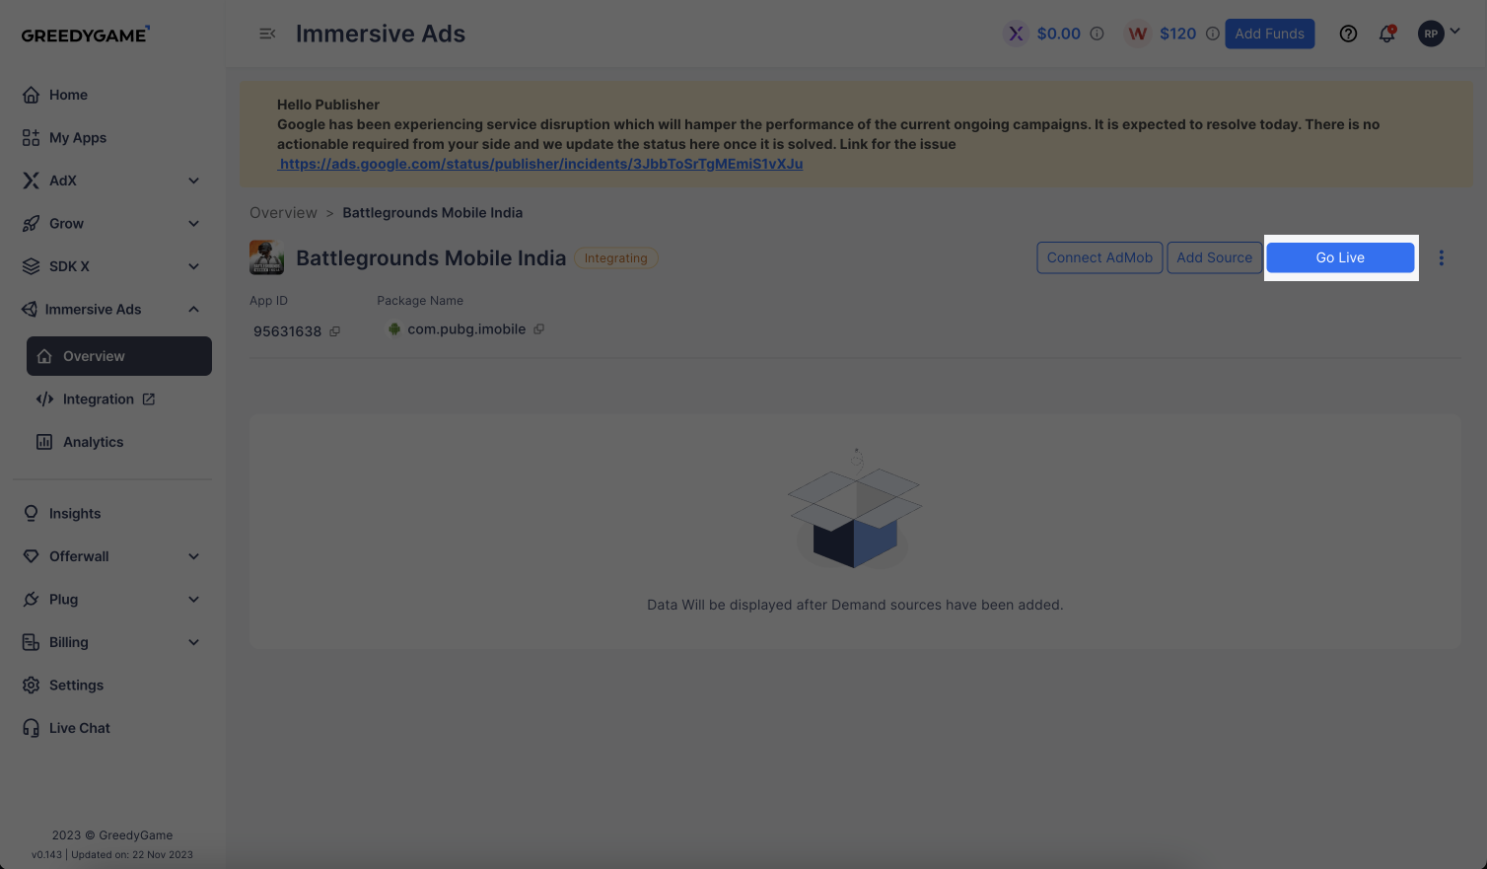Viewport: 1487px width, 869px height.
Task: Open the three-dot more options menu
Action: (x=1441, y=257)
